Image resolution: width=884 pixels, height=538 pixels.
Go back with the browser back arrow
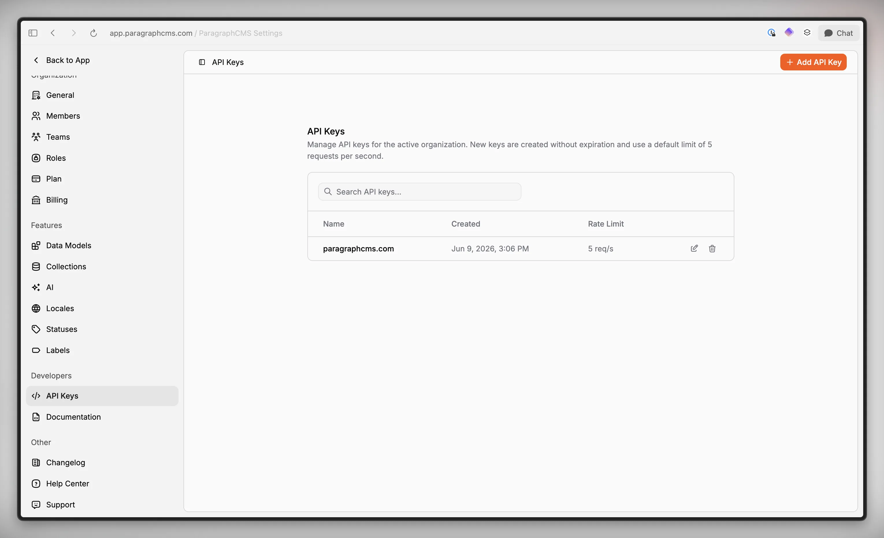(53, 33)
